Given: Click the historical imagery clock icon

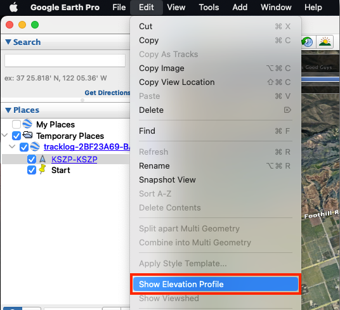Looking at the screenshot, I should pyautogui.click(x=307, y=42).
